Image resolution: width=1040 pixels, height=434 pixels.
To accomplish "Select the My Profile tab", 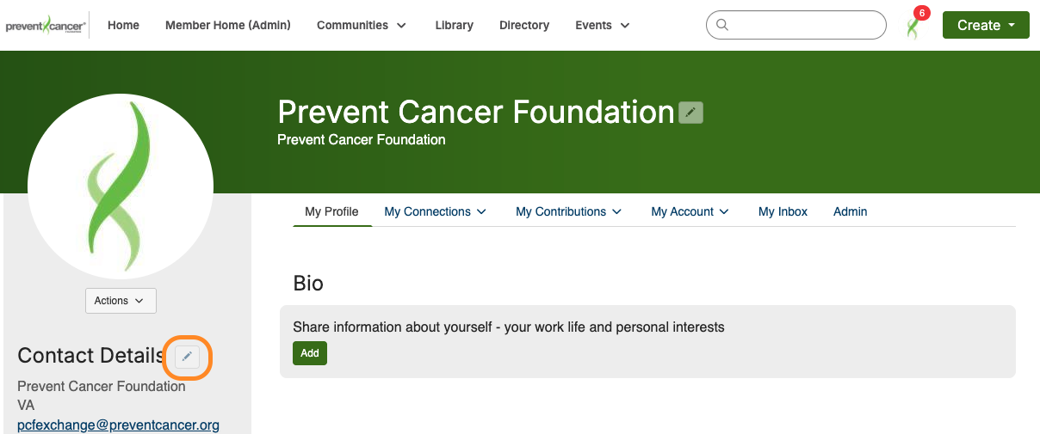I will (x=331, y=211).
